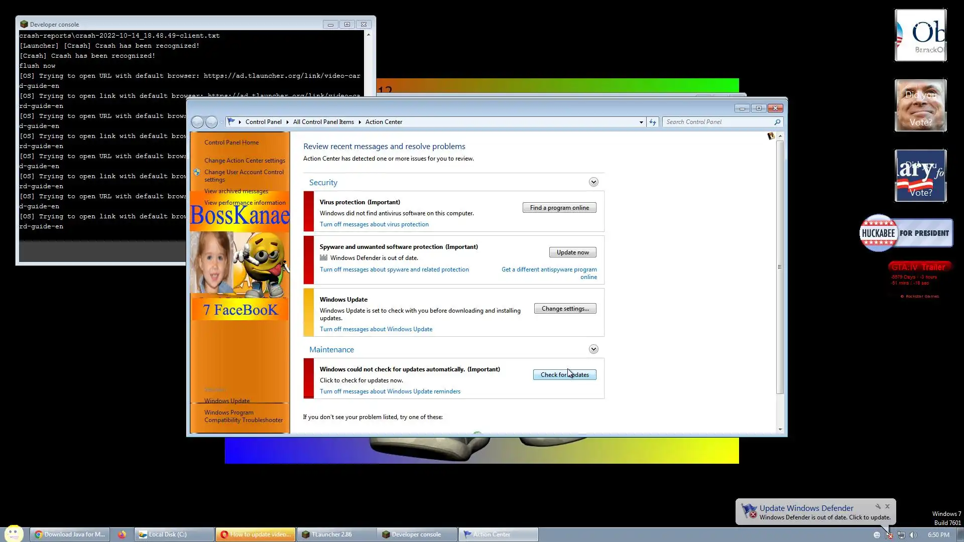Collapse the Maintenance section
Image resolution: width=964 pixels, height=542 pixels.
click(593, 349)
